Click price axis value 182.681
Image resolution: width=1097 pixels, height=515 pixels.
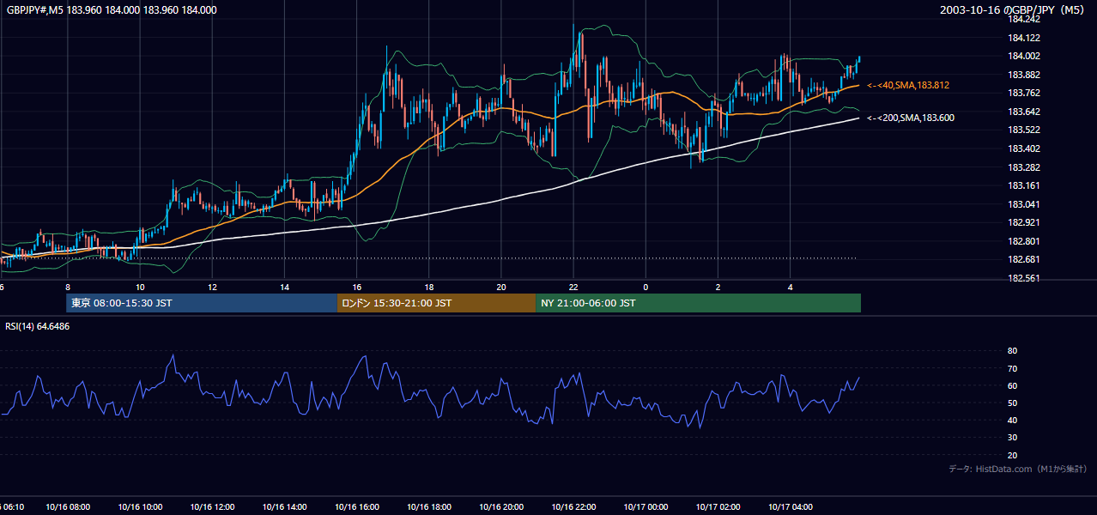(1024, 259)
